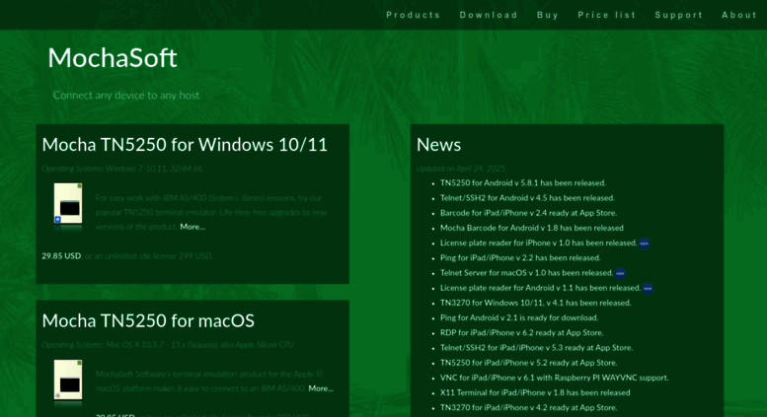
Task: Select 'Mocha Barcode for Android v 1.8' news item
Action: tap(532, 228)
